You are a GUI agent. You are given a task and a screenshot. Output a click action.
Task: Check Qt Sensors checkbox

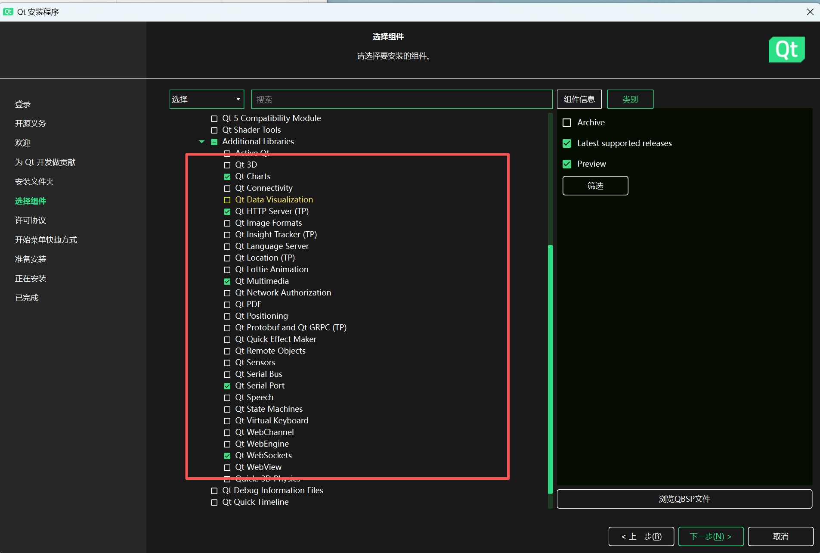tap(227, 363)
